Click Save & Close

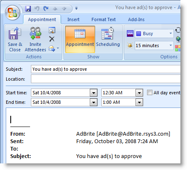click(15, 40)
